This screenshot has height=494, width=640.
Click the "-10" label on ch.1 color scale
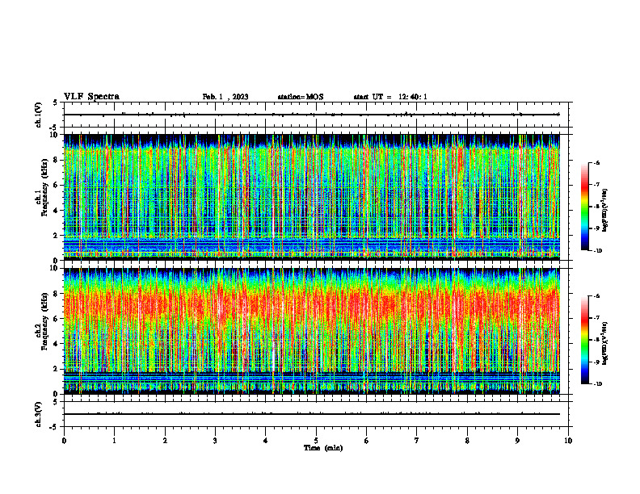coord(598,250)
